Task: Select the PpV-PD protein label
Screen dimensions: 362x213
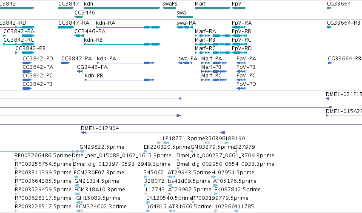Action: click(246, 84)
